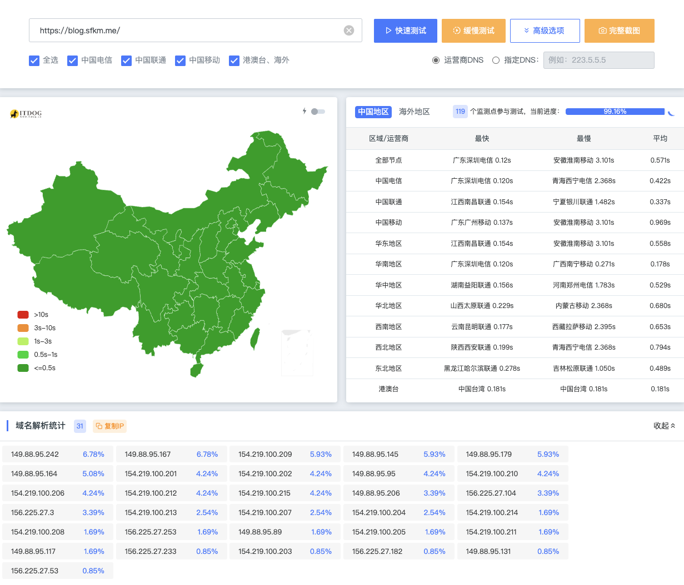Click the 复制IP button
684x585 pixels.
tap(110, 426)
